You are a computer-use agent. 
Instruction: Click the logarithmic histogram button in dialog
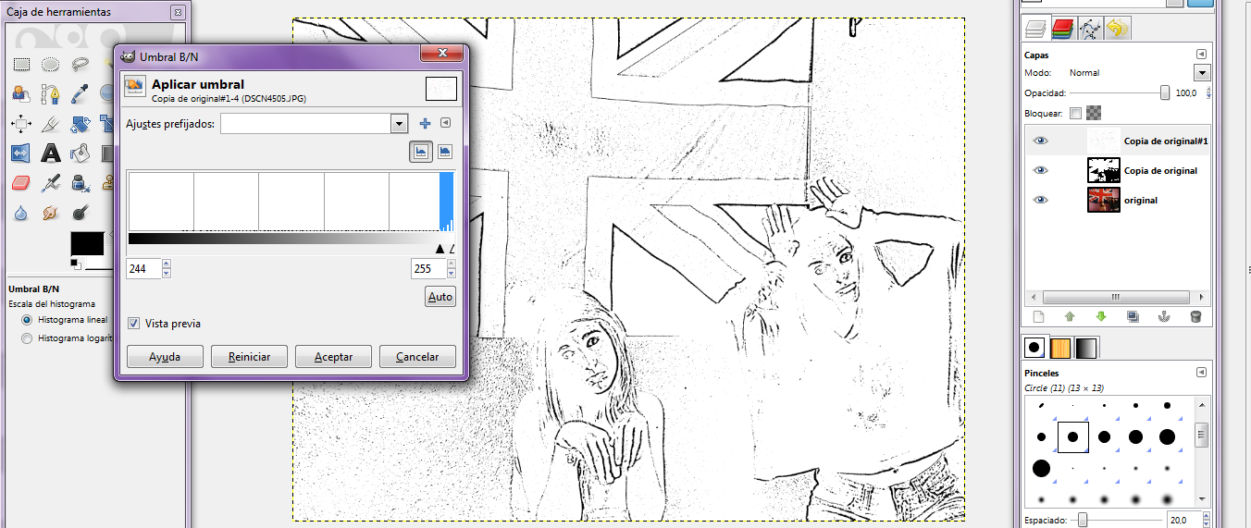pyautogui.click(x=445, y=153)
